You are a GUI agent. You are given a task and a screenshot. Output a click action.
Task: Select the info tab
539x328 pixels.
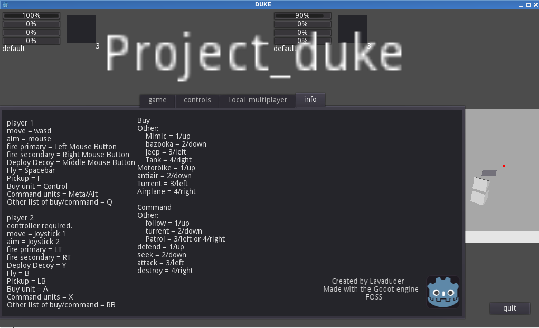(310, 99)
